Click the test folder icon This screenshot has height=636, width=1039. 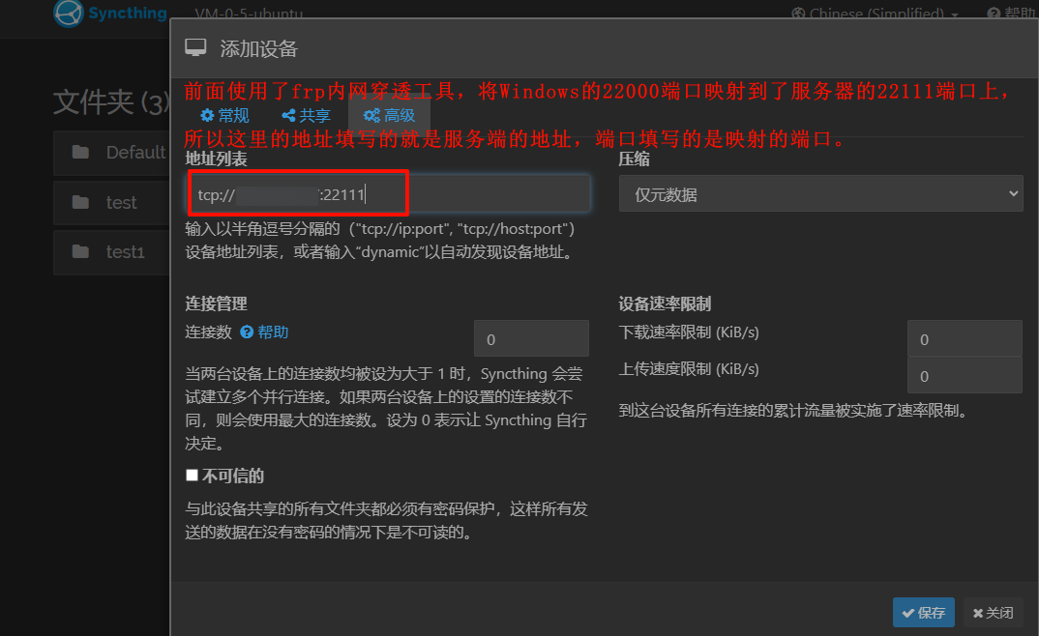[x=81, y=202]
